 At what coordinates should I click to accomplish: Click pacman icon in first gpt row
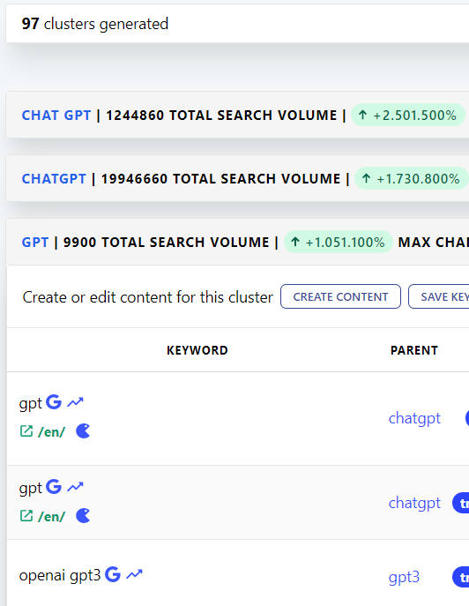tap(83, 431)
